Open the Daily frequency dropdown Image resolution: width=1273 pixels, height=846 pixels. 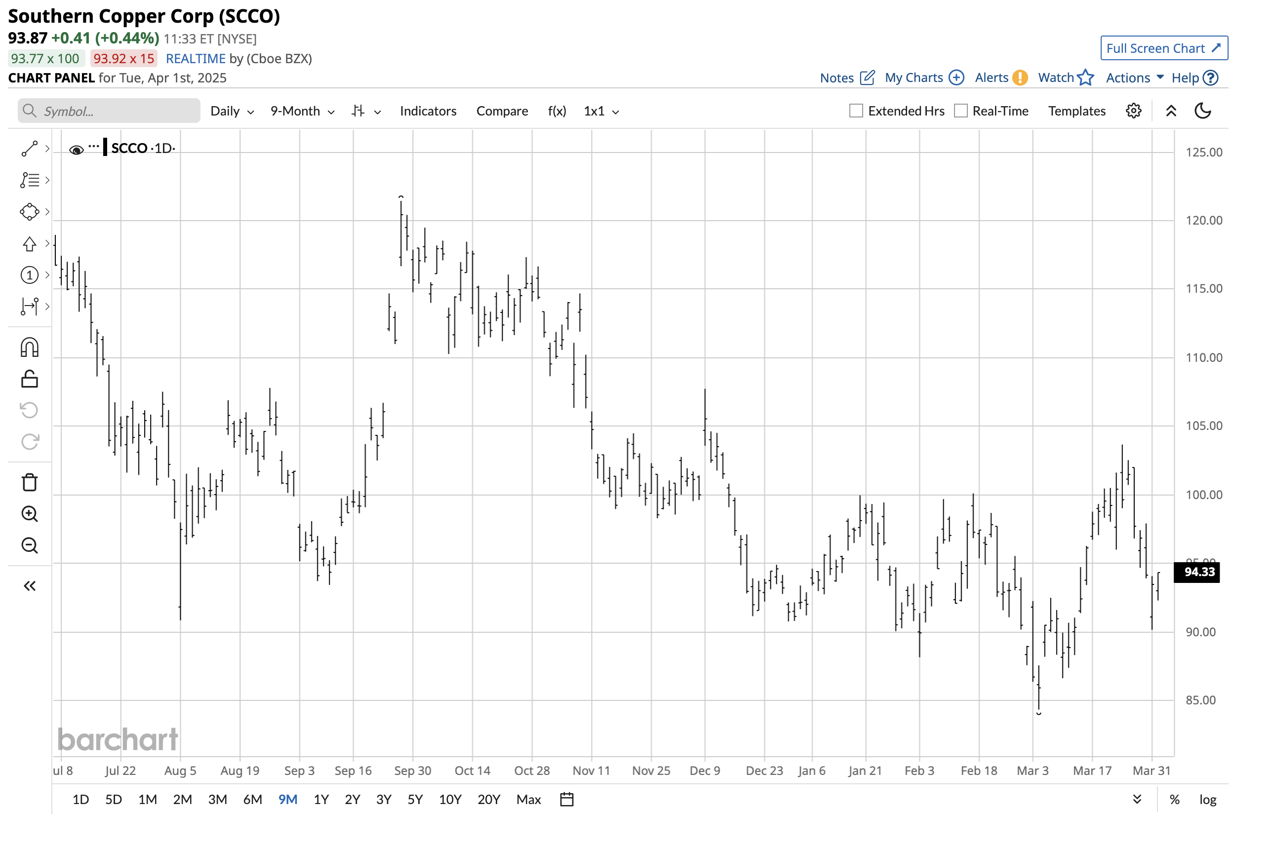(231, 111)
